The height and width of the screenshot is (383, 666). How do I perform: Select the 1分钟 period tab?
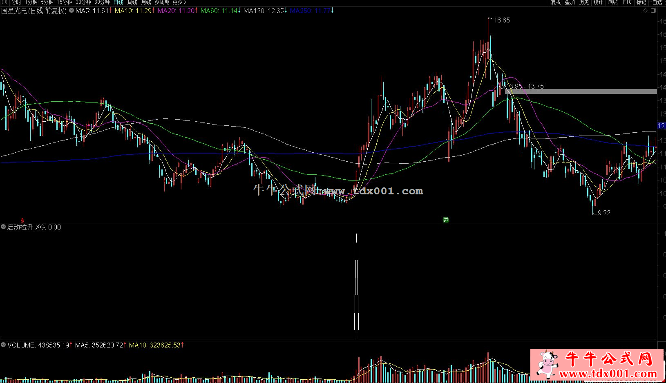[x=31, y=2]
